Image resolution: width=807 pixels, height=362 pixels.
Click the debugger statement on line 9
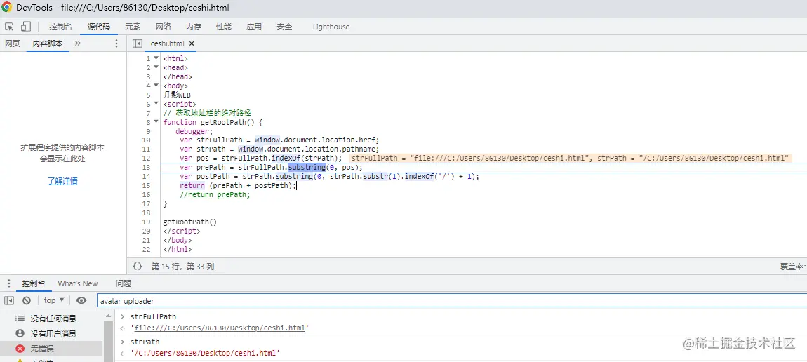click(x=194, y=131)
